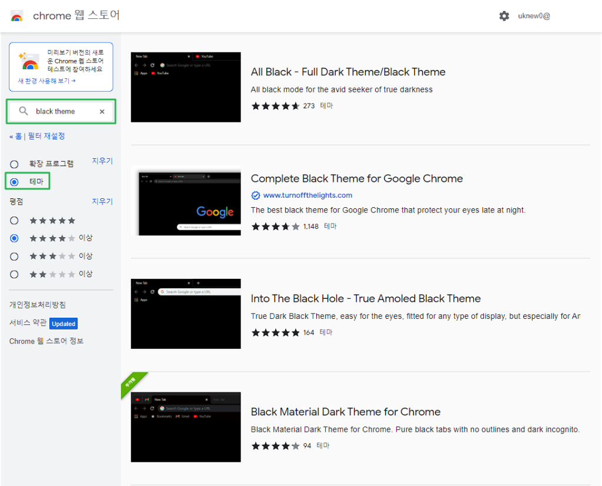Click the new Web Store preview banner icon
Image resolution: width=602 pixels, height=486 pixels.
29,61
